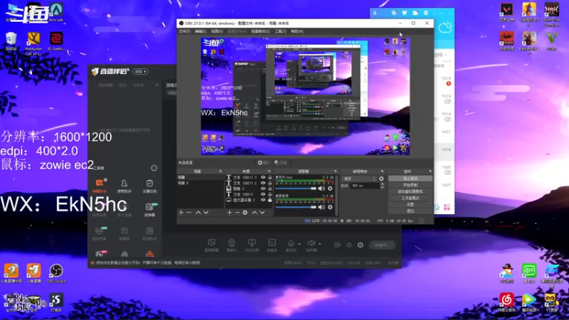Open 主播任务 tool in Douyu sidebar
The width and height of the screenshot is (569, 320).
point(149,186)
